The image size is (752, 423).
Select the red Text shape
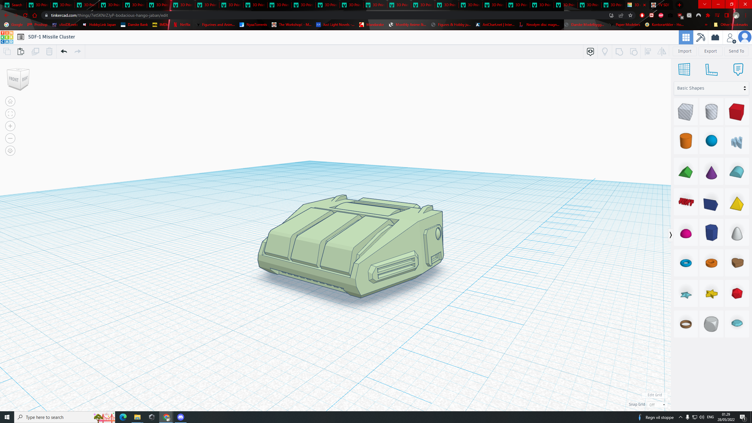click(x=686, y=202)
